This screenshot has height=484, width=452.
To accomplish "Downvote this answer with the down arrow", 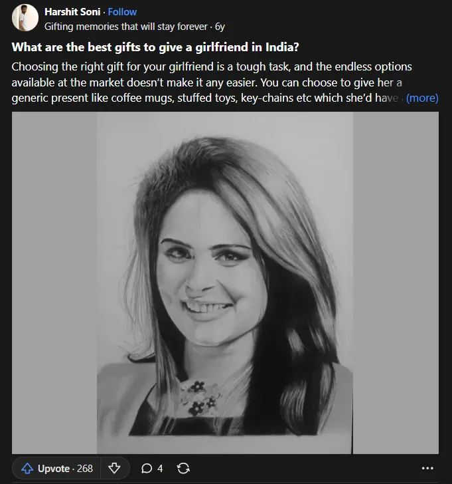I will click(114, 468).
